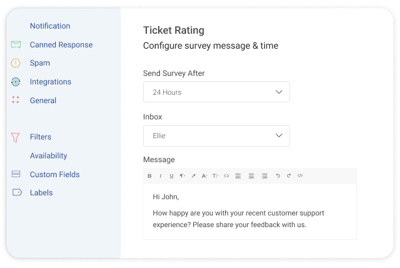Click the redo arrow in editor toolbar
Viewport: 400px width, 268px height.
click(x=289, y=176)
